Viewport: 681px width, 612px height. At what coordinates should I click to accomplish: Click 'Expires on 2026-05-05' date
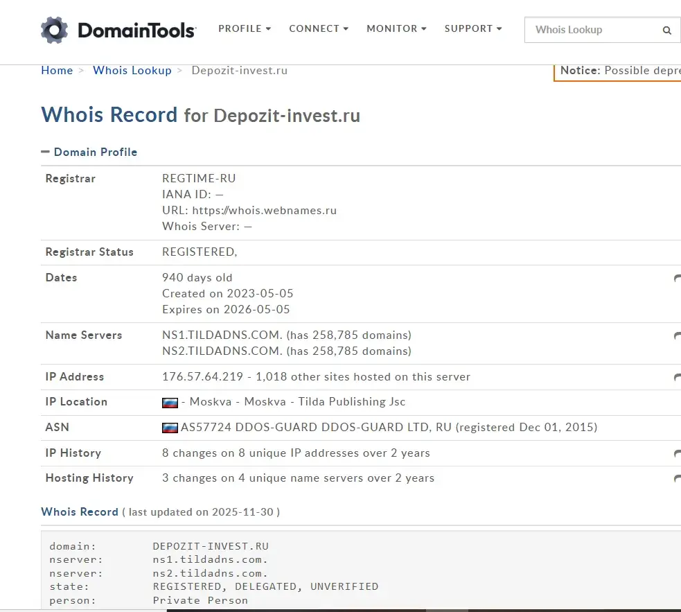click(226, 310)
